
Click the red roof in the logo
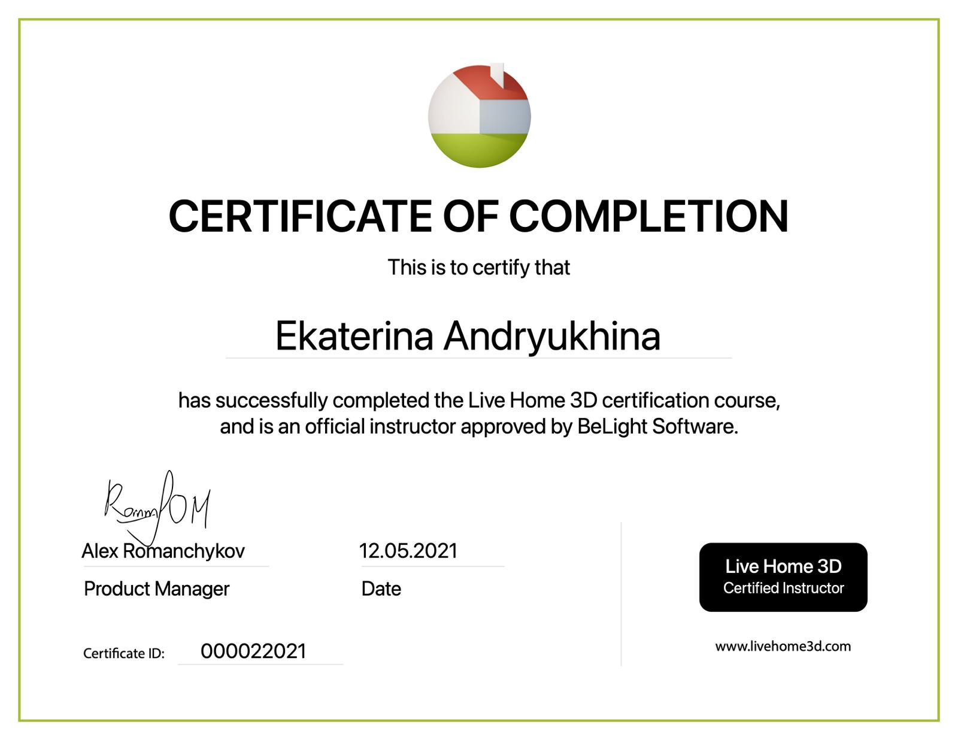coord(485,84)
